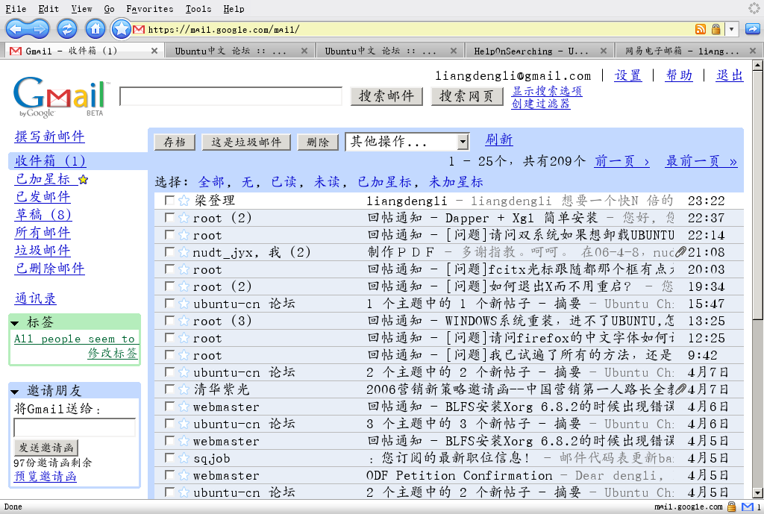Click the attachment paperclip on 清华紫光 message

coord(680,389)
